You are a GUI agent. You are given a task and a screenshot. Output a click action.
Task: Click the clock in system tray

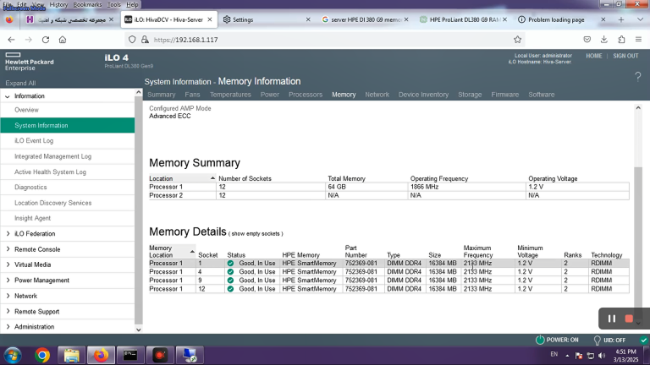(x=625, y=356)
